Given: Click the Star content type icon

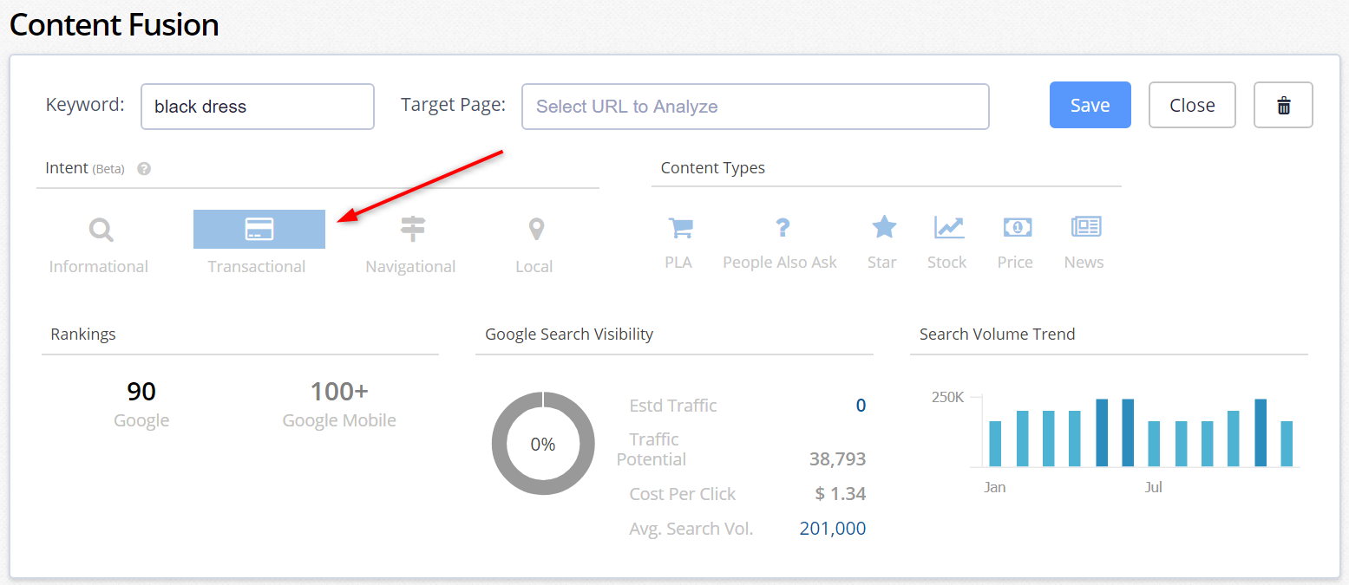Looking at the screenshot, I should coord(884,228).
